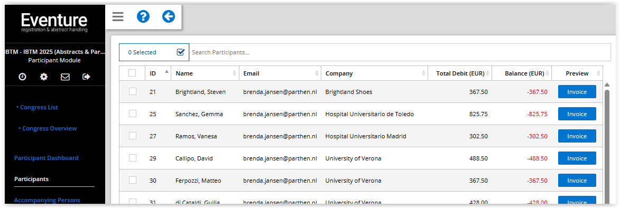Open settings via the sidebar gear icon

[x=44, y=77]
